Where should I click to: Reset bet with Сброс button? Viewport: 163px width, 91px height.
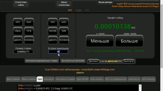click(x=18, y=31)
